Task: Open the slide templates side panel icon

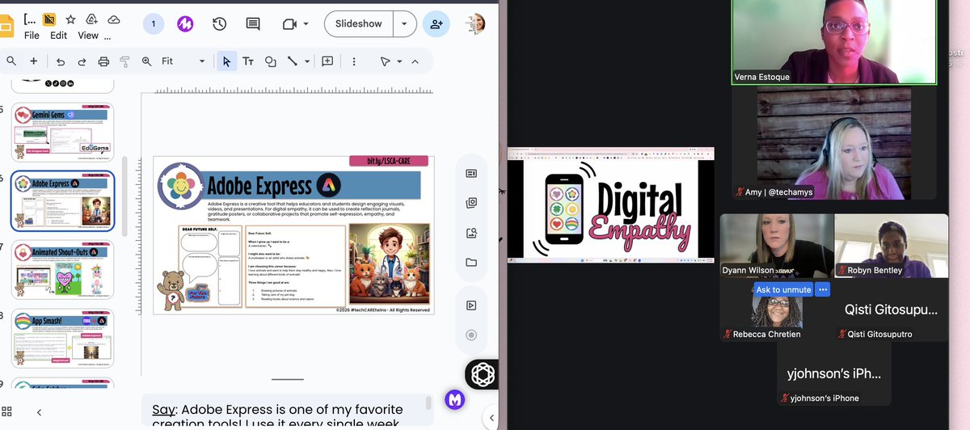Action: click(471, 174)
